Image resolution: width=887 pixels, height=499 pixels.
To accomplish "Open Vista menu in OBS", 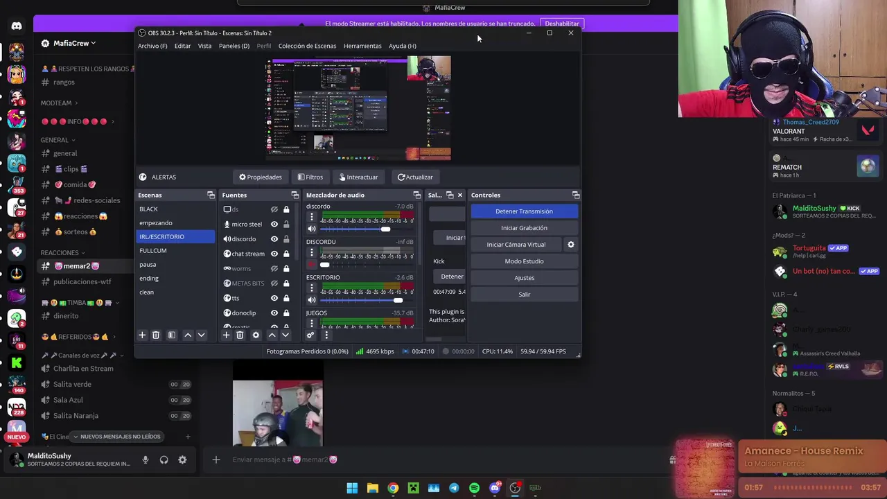I will [204, 46].
